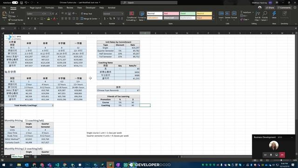Viewport: 298px width, 168px height.
Task: Select the Developer ribbon tab
Action: 90,7
